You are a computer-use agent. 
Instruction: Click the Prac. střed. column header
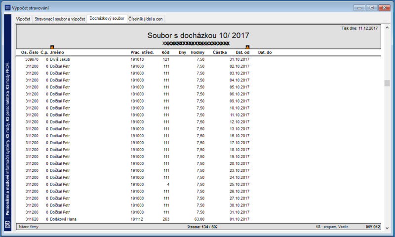[142, 52]
